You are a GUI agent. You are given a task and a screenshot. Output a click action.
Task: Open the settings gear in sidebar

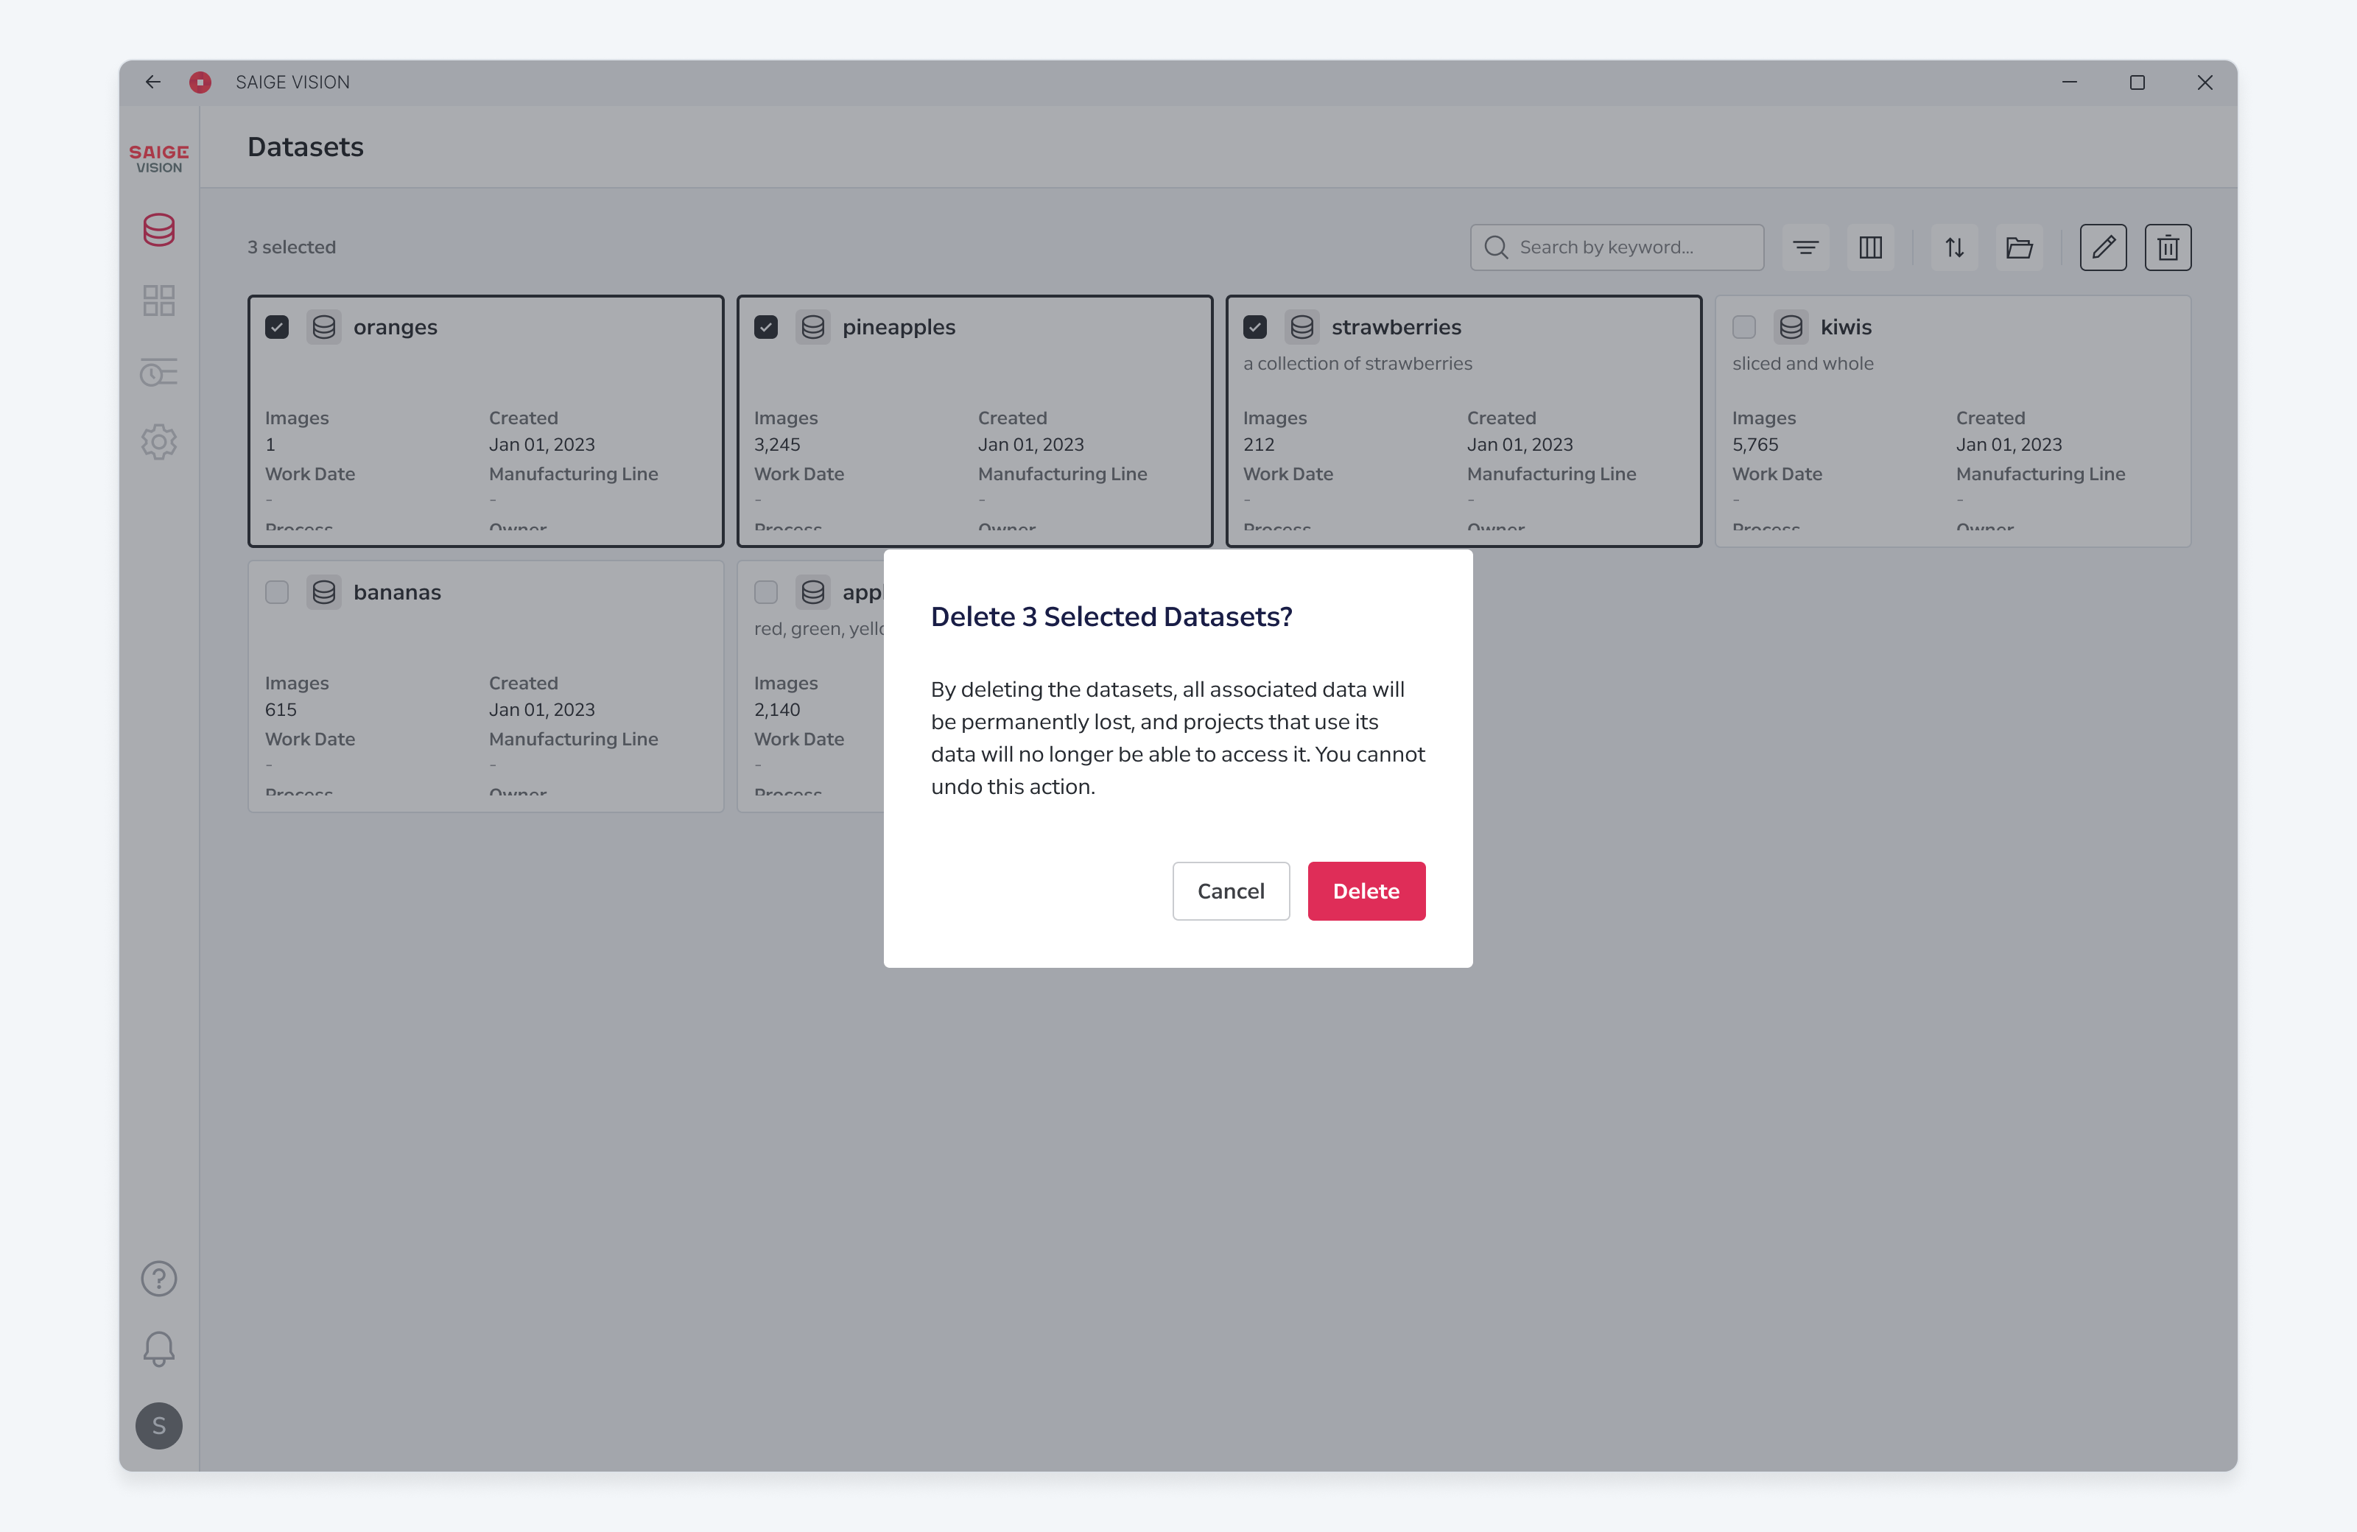[x=158, y=442]
